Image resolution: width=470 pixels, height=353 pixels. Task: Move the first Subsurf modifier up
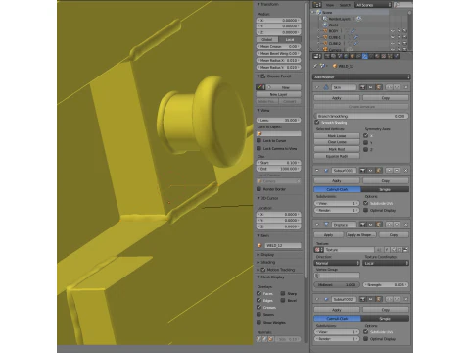pyautogui.click(x=389, y=171)
